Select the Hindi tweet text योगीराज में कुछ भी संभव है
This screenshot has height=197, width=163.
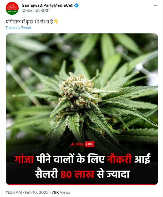(29, 22)
